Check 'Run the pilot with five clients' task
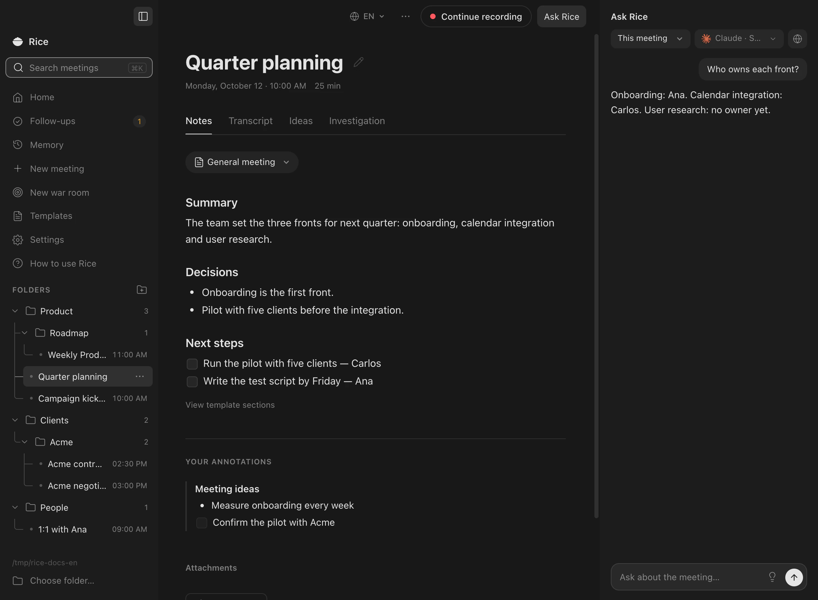Image resolution: width=818 pixels, height=600 pixels. point(192,363)
